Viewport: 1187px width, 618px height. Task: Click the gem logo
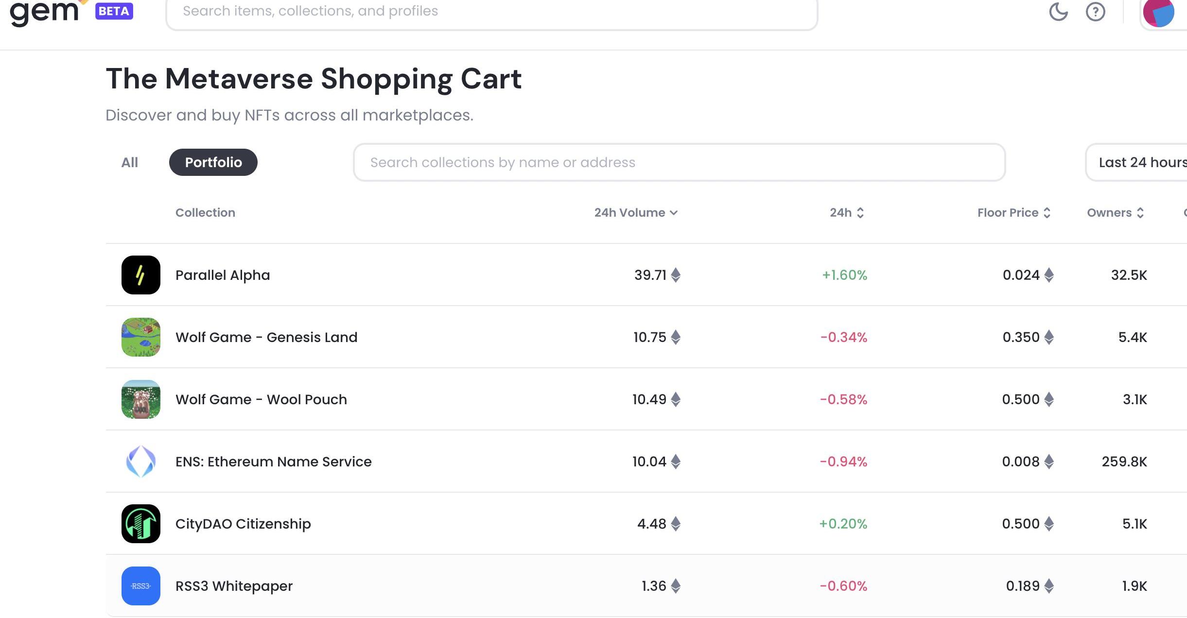(44, 13)
